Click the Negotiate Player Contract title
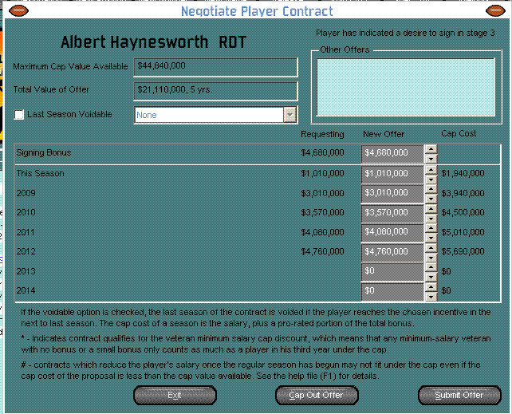This screenshot has height=414, width=512. pos(257,11)
